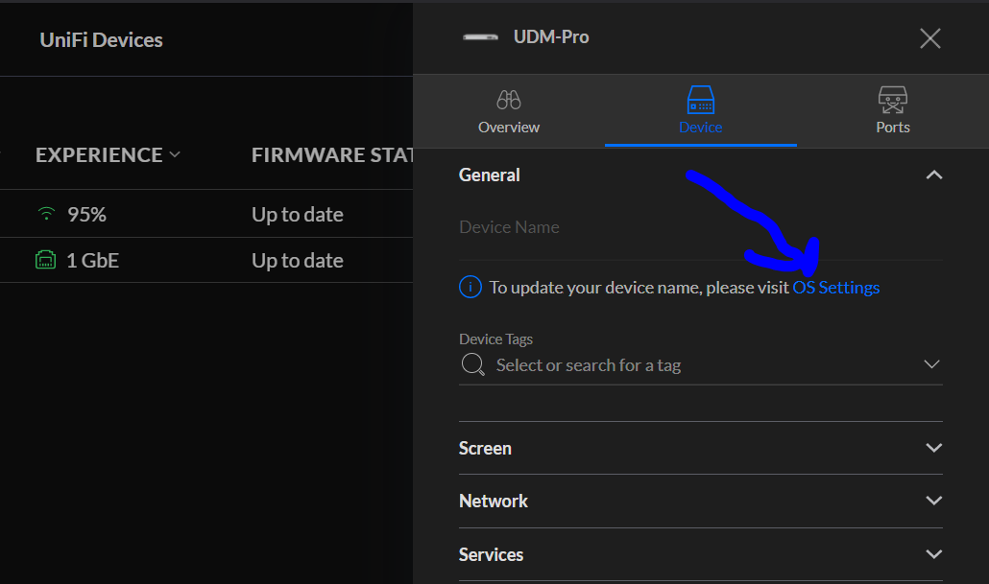The width and height of the screenshot is (989, 584).
Task: Expand the Services section
Action: pyautogui.click(x=933, y=554)
